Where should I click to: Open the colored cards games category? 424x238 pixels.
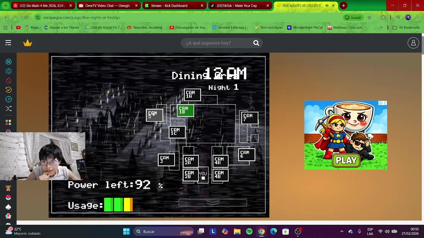[9, 216]
